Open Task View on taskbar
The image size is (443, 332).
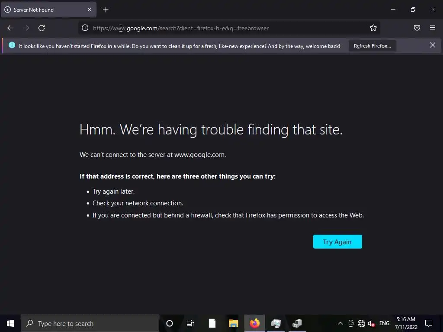190,323
